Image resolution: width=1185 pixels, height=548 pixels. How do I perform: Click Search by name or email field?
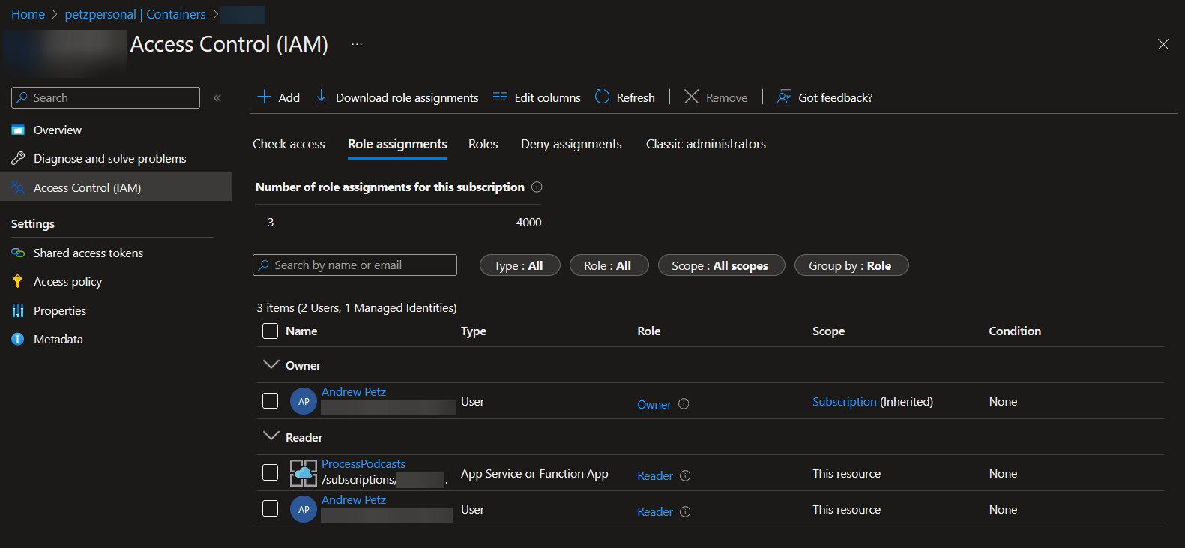(355, 265)
